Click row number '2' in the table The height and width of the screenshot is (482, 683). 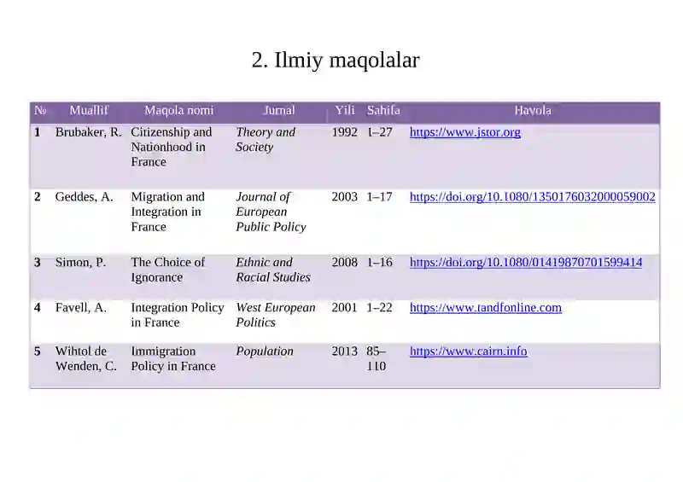click(38, 197)
